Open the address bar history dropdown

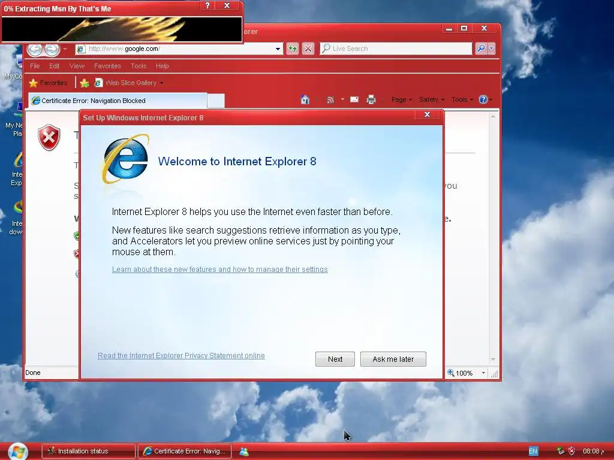coord(278,49)
